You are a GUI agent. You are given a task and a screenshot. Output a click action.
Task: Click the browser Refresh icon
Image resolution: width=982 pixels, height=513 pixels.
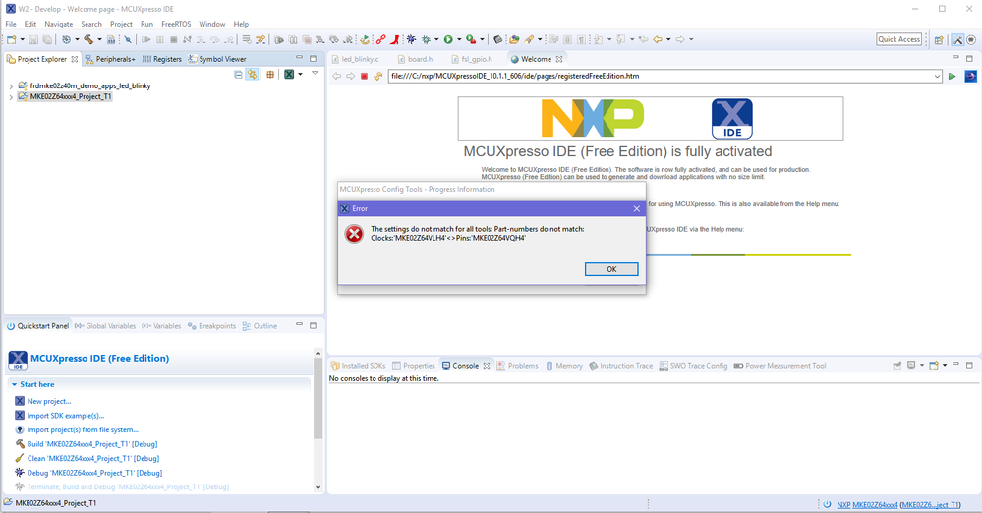[x=377, y=77]
